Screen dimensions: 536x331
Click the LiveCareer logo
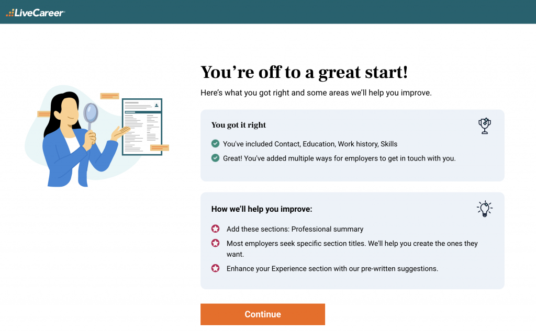point(35,12)
